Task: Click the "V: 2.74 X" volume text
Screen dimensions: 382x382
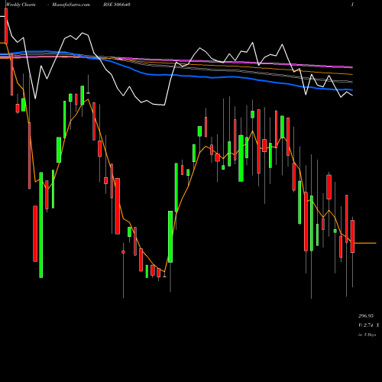Action: tap(368, 325)
